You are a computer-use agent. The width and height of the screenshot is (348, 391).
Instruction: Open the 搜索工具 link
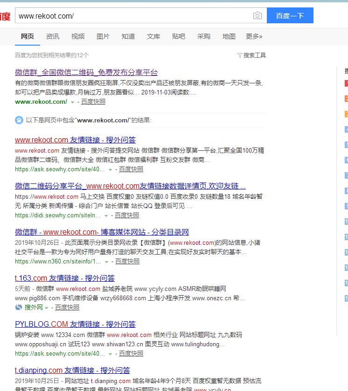[255, 55]
